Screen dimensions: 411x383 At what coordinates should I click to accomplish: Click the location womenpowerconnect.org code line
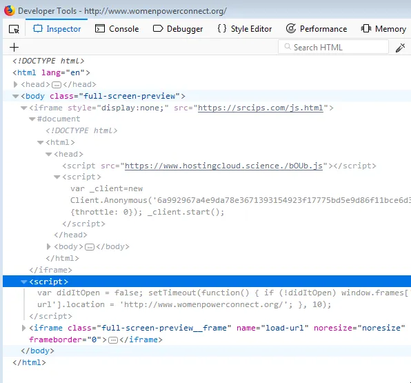tap(184, 304)
